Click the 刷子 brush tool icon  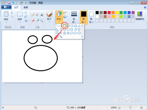coord(49,14)
